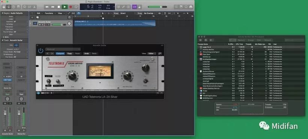308x139 pixels.
Task: Open plugin preset Manual dropdown
Action: click(x=63, y=49)
